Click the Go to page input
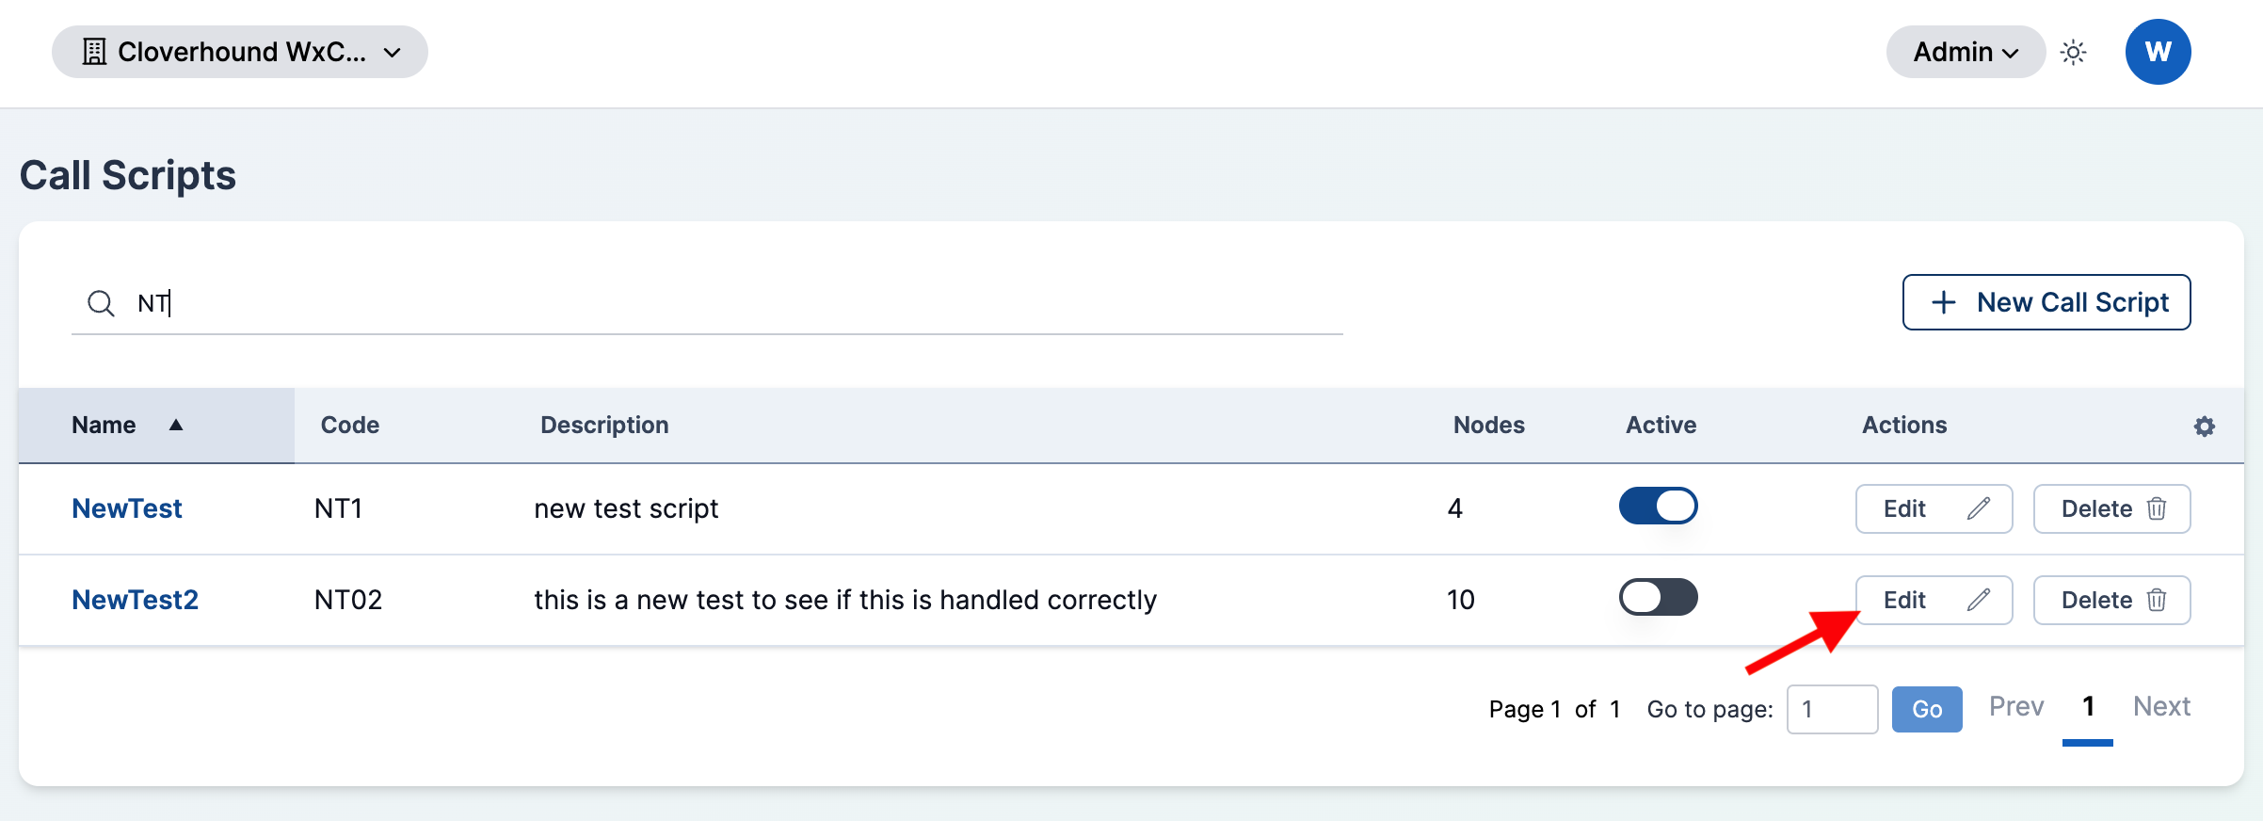Image resolution: width=2263 pixels, height=821 pixels. tap(1832, 709)
